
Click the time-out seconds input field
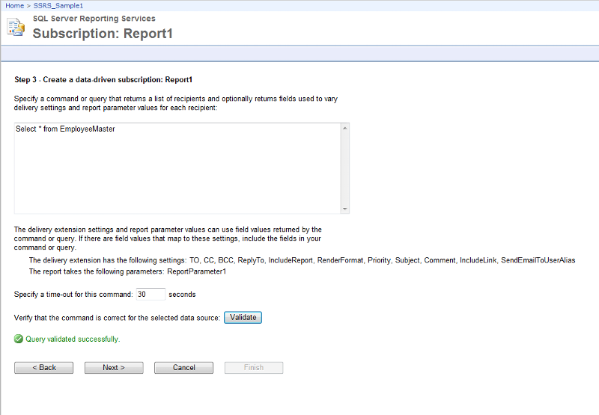point(150,294)
